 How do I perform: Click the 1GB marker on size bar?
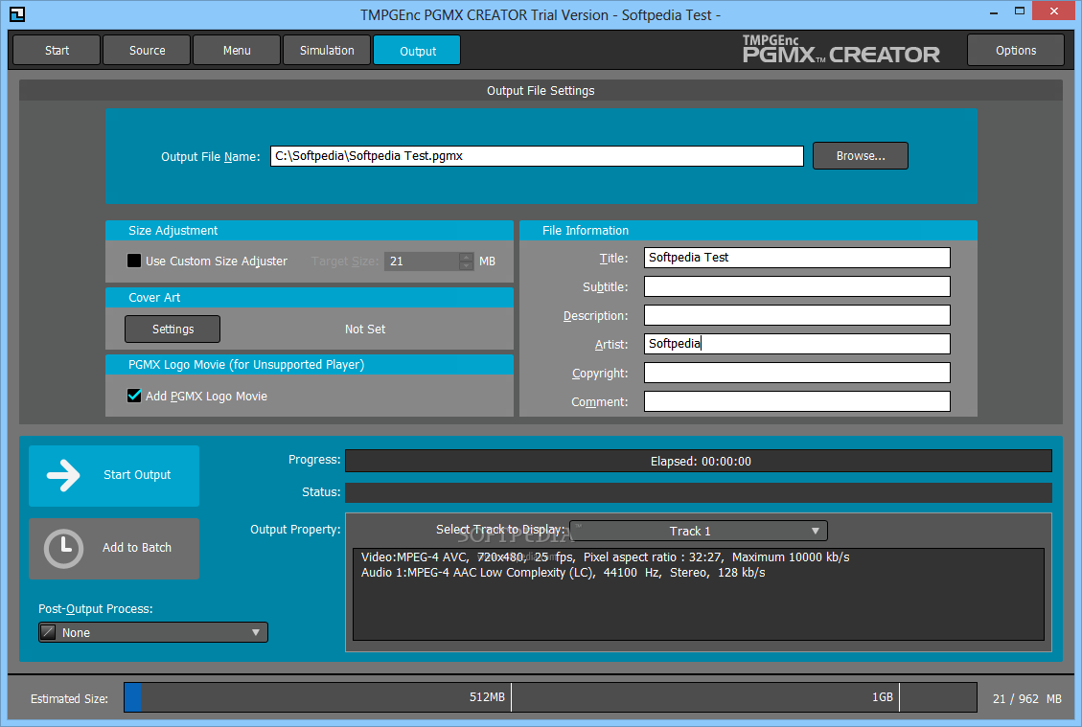(882, 696)
